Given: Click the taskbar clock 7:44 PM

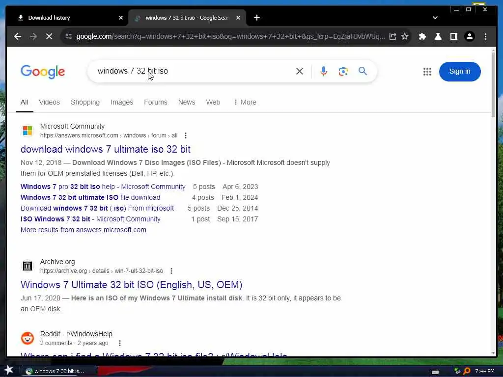Looking at the screenshot, I should tap(485, 371).
